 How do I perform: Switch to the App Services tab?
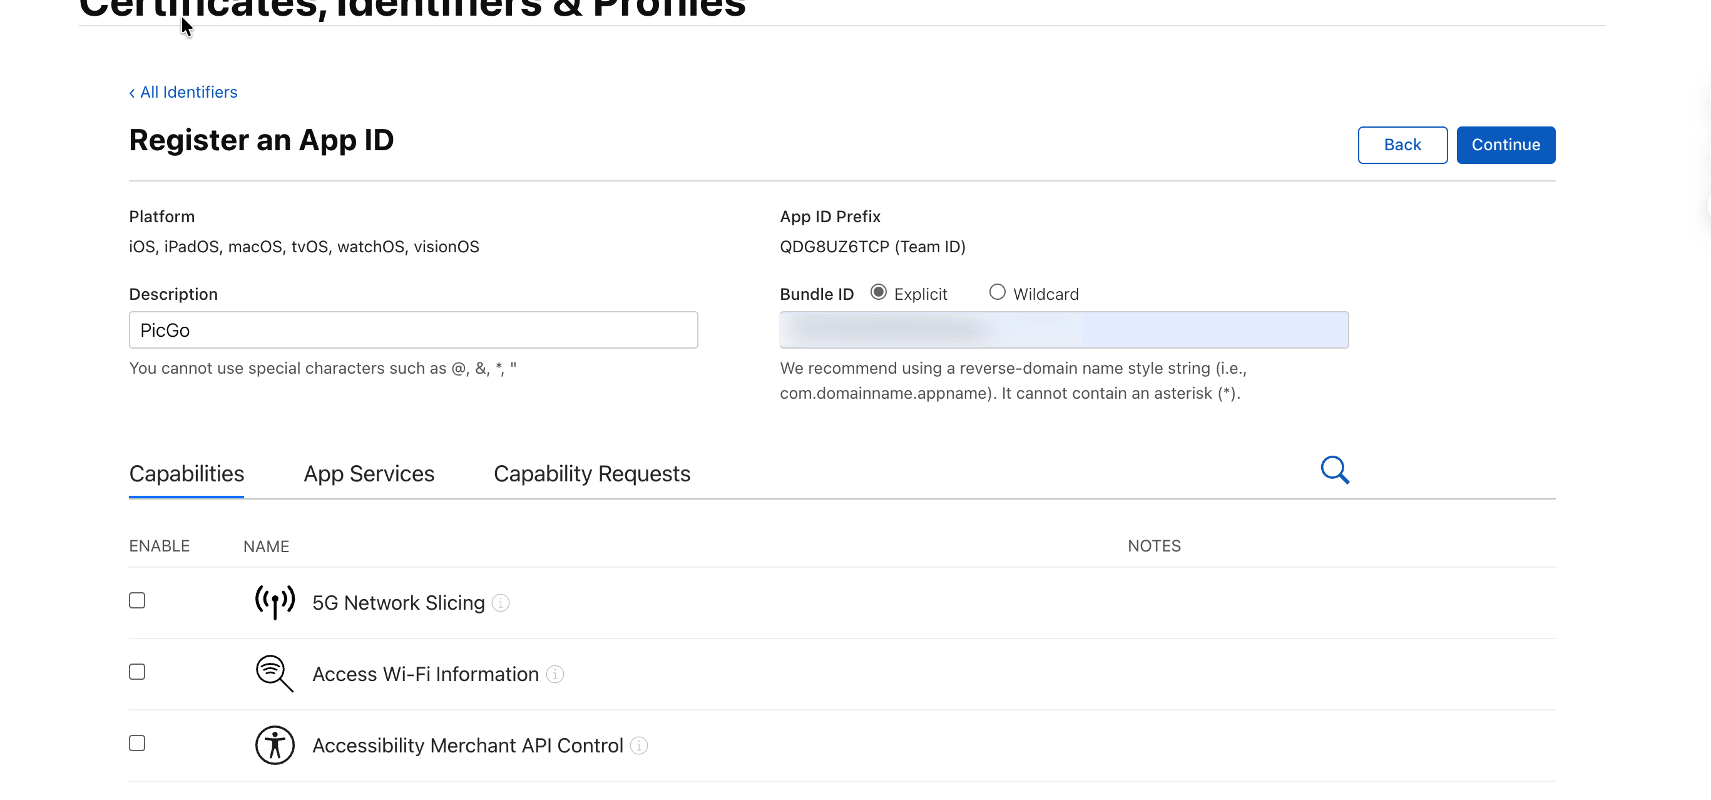tap(369, 474)
